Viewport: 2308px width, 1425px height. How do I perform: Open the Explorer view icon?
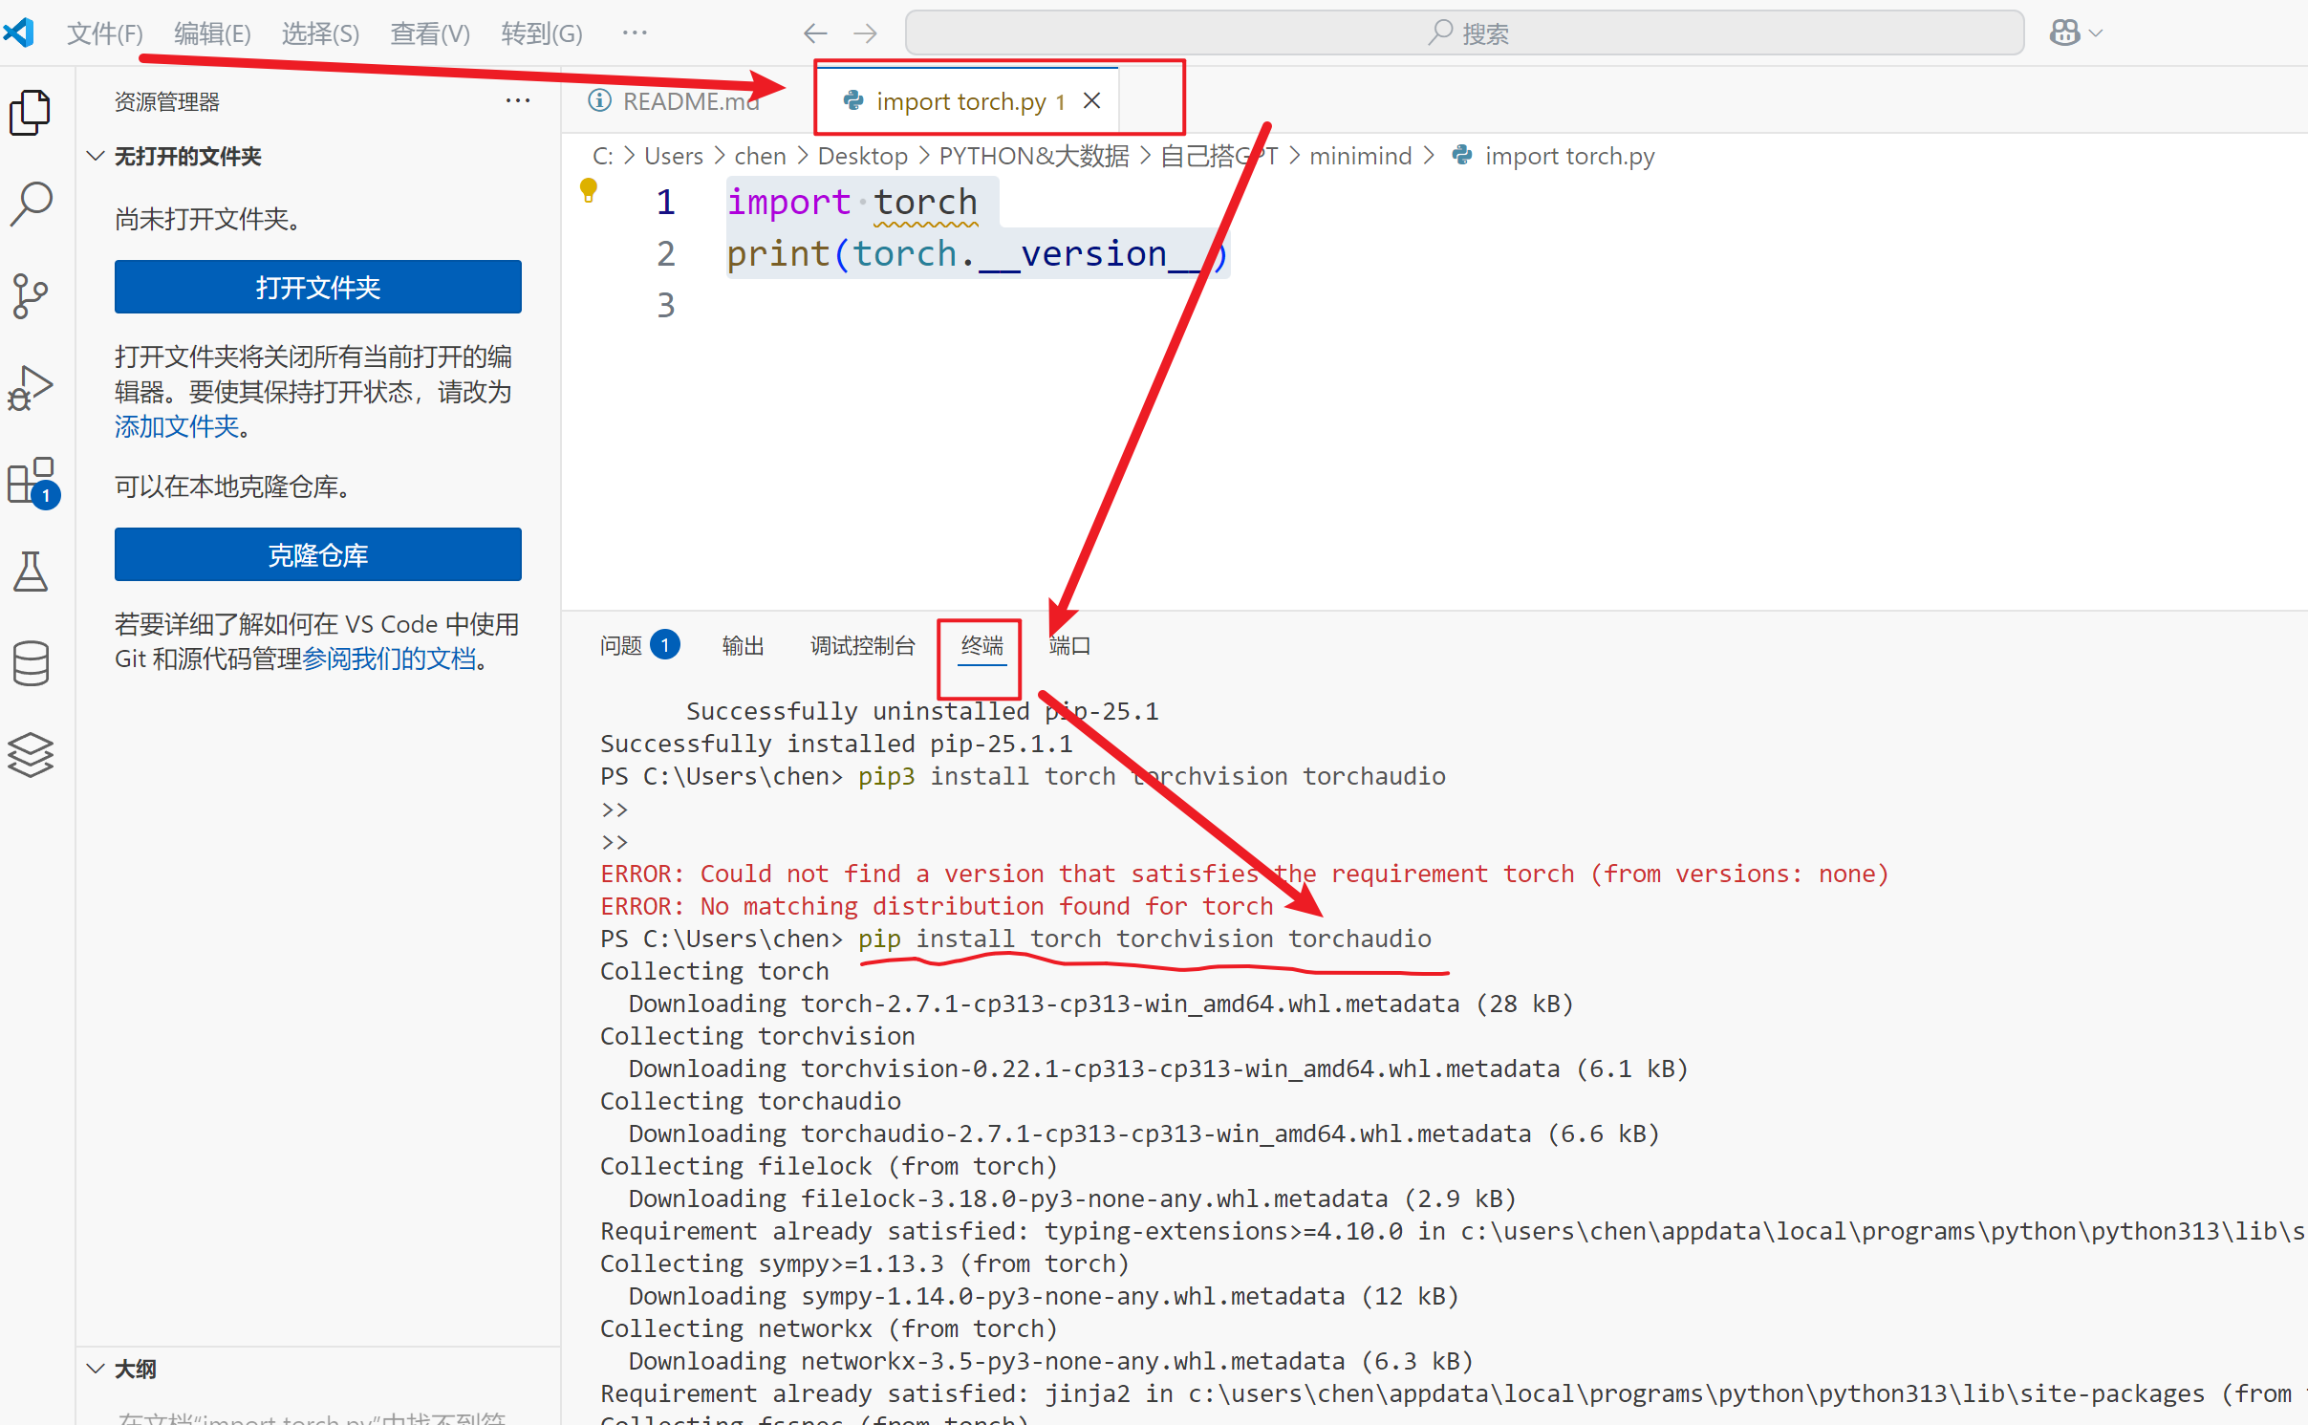[31, 113]
